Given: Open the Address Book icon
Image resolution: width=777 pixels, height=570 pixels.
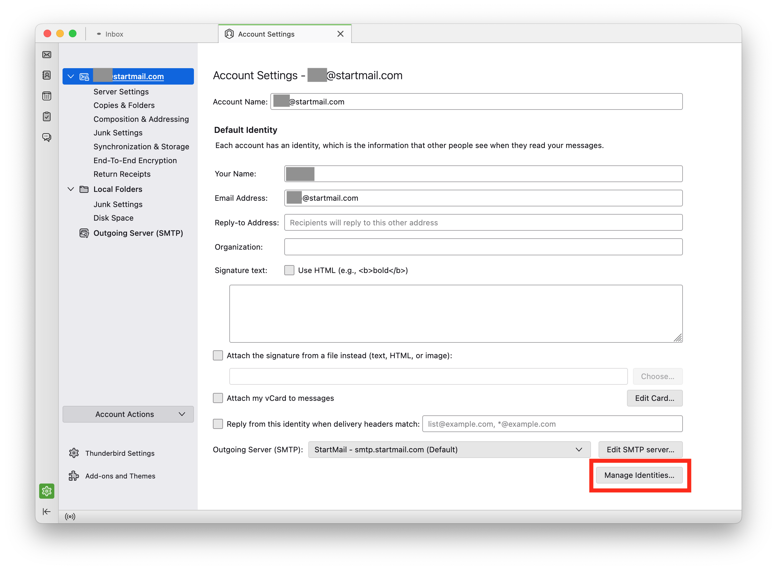Looking at the screenshot, I should pos(47,75).
